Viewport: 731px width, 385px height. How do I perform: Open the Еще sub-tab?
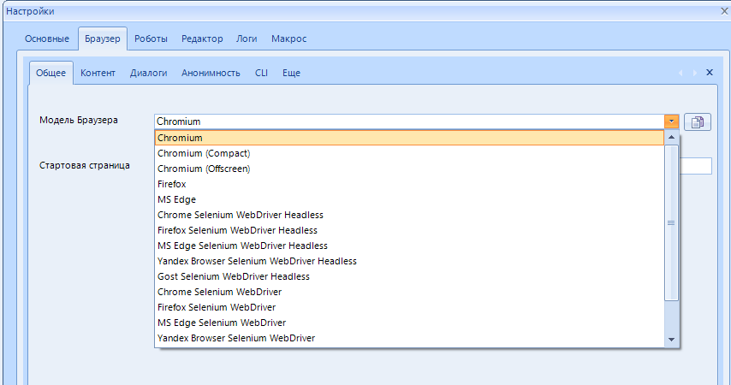point(291,73)
